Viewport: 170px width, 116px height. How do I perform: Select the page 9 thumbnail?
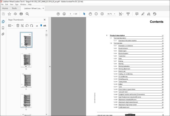click(x=26, y=40)
